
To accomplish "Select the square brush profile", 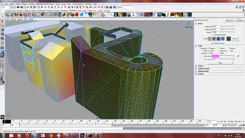I will click(223, 39).
